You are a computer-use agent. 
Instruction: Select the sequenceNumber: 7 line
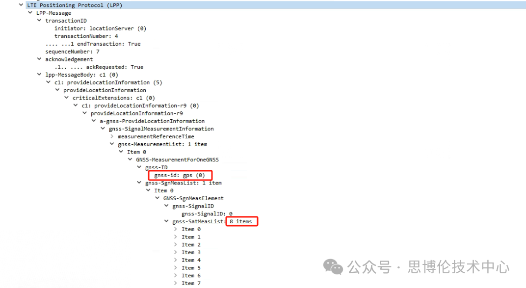(x=73, y=52)
